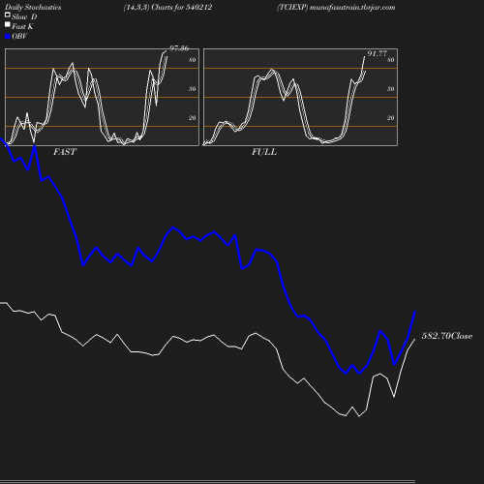The height and width of the screenshot is (484, 484).
Task: Click the 'Fast K' legend label
Action: pos(22,26)
